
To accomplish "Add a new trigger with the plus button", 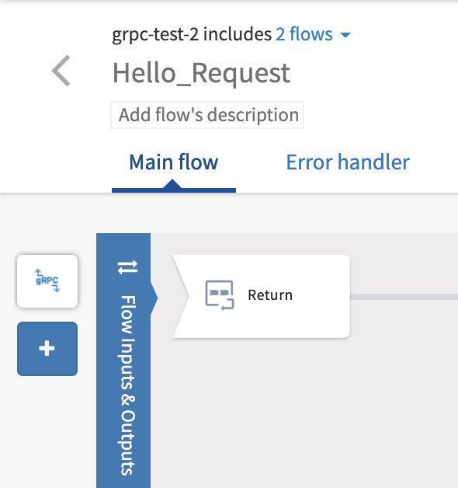I will [x=47, y=349].
